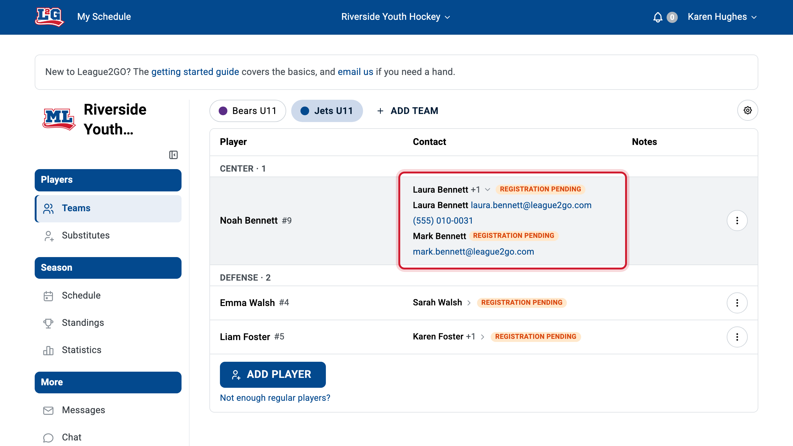Viewport: 793px width, 446px height.
Task: Open Riverside Youth Hockey league dropdown
Action: click(396, 17)
